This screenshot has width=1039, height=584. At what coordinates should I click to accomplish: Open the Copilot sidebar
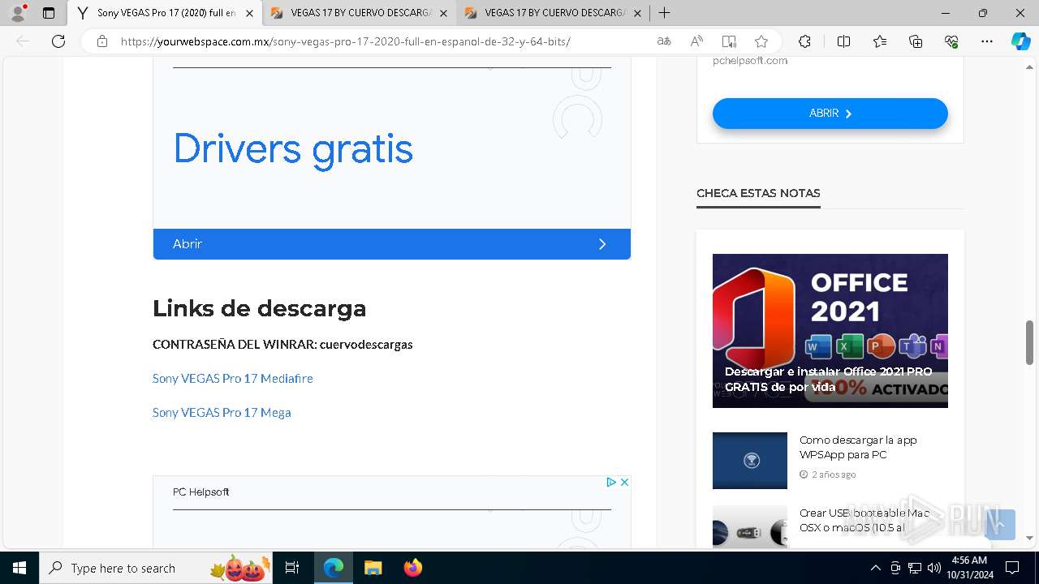click(1020, 41)
